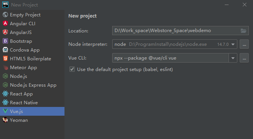
Task: Open the Vue CLI dropdown arrow
Action: 233,58
